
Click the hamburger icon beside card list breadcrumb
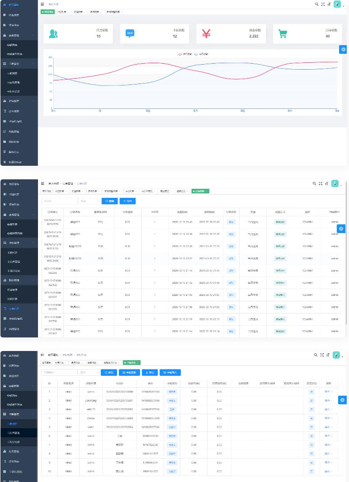[42, 355]
